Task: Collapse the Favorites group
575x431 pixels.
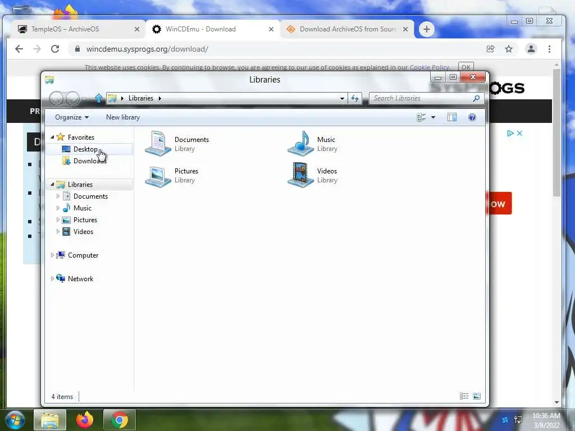Action: [52, 137]
